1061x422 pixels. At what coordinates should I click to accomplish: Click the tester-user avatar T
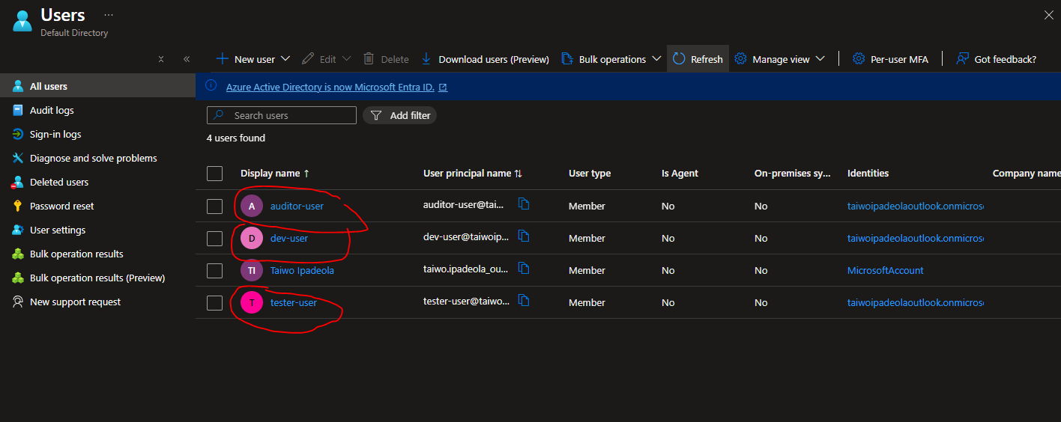(252, 302)
